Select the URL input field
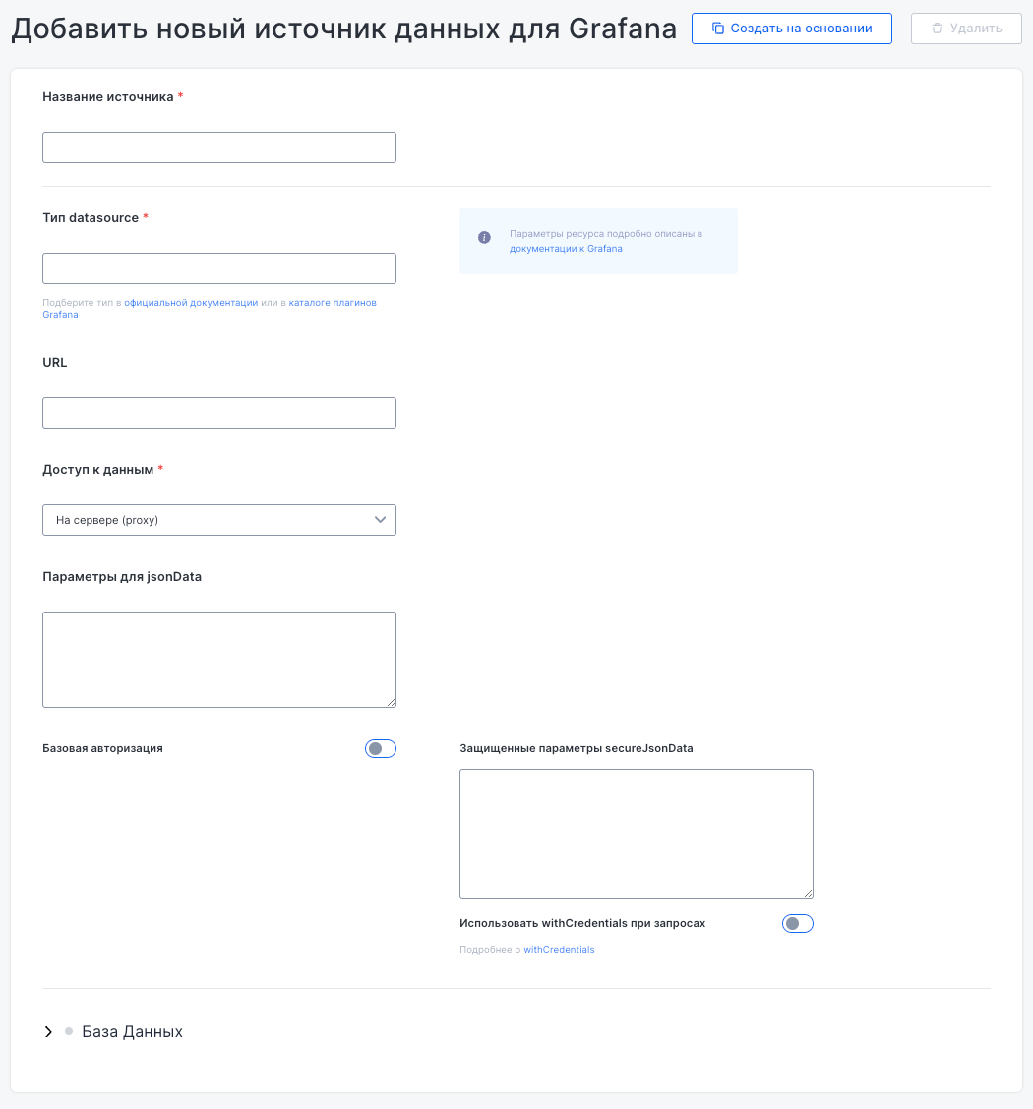This screenshot has height=1109, width=1033. [x=218, y=413]
